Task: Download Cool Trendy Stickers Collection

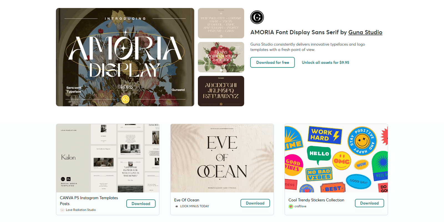Action: (x=369, y=203)
